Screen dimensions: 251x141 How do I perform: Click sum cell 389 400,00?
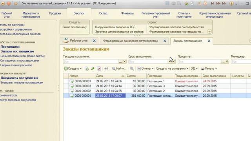pos(136,96)
